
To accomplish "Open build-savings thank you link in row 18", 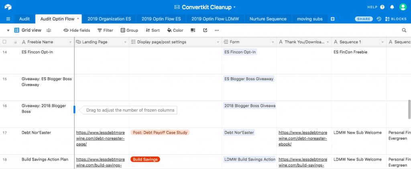I will (303, 162).
